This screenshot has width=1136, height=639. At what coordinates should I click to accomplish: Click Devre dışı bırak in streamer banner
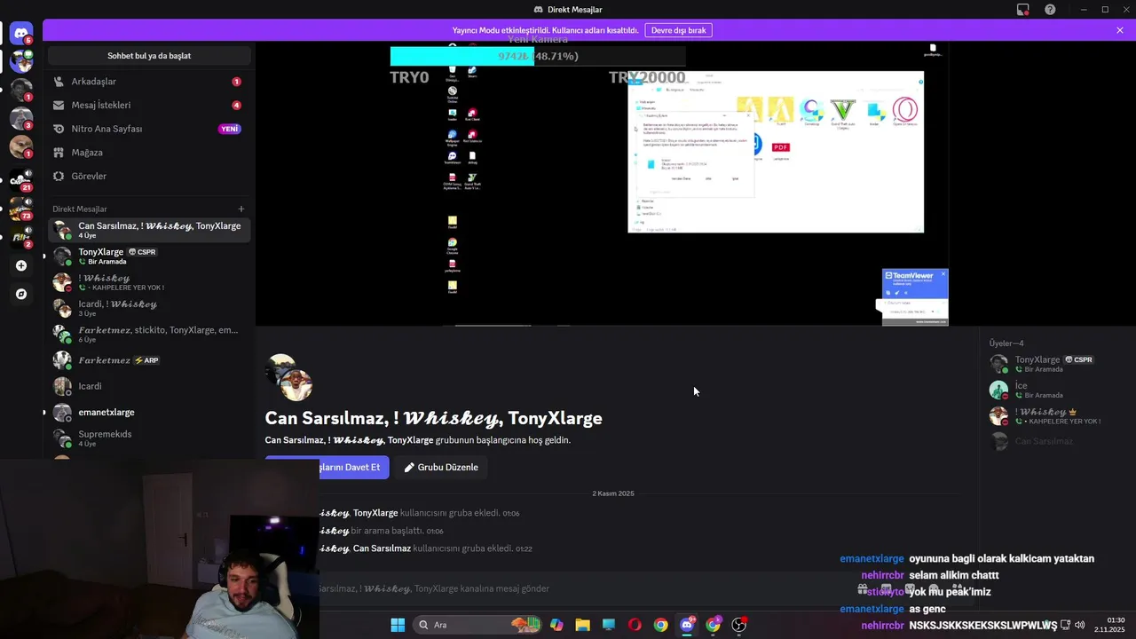(678, 30)
